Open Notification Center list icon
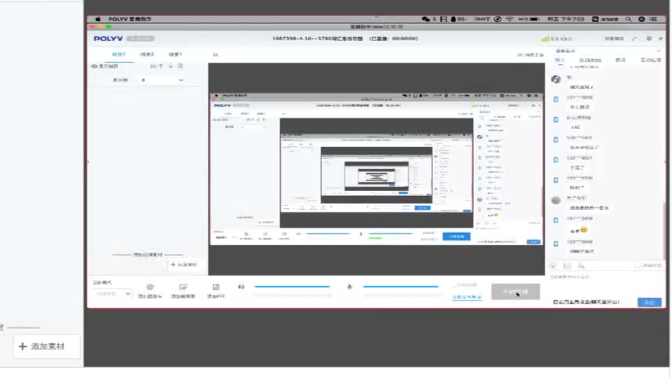The height and width of the screenshot is (378, 672). click(653, 20)
